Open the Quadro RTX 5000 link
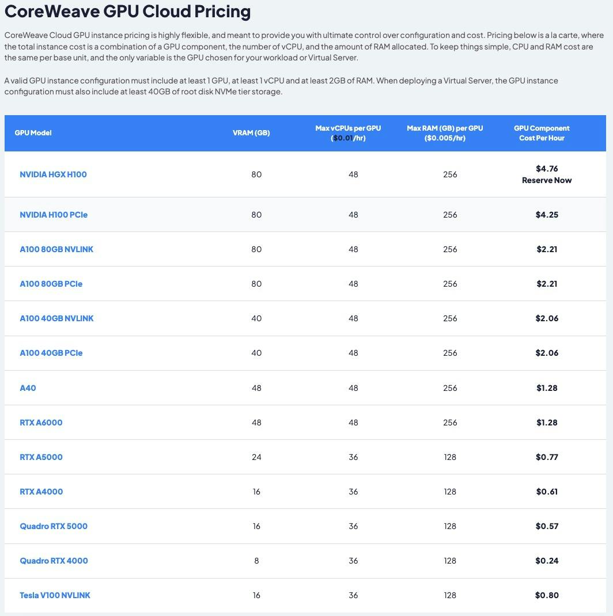 54,526
